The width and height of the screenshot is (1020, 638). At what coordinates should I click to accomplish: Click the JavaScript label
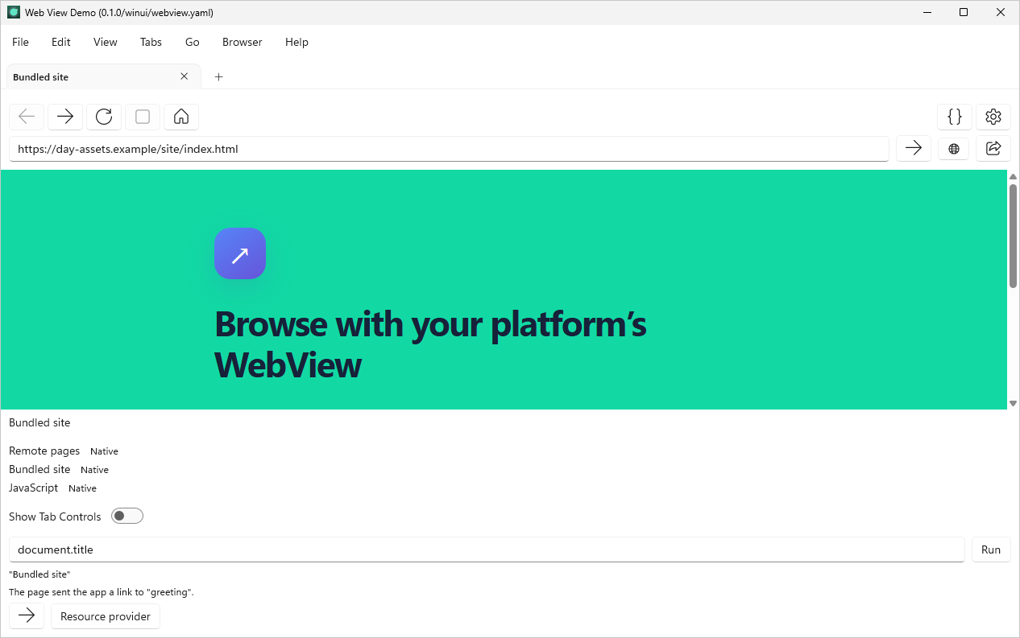pyautogui.click(x=34, y=488)
